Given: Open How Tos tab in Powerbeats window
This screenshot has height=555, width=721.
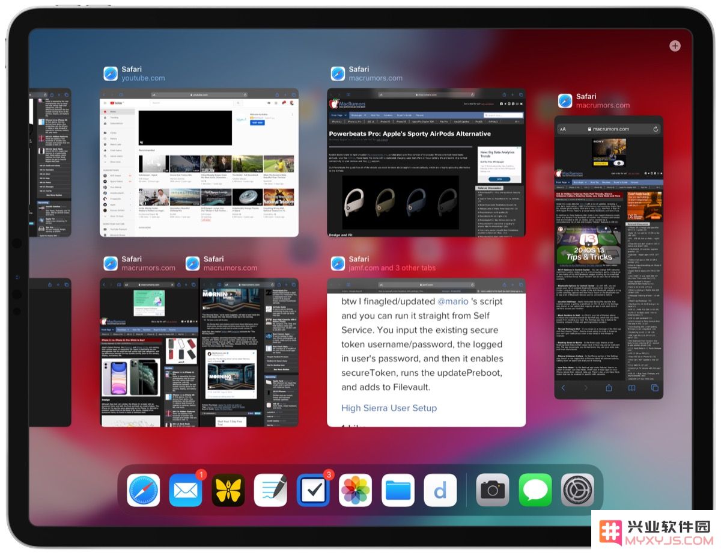Looking at the screenshot, I should click(x=375, y=114).
